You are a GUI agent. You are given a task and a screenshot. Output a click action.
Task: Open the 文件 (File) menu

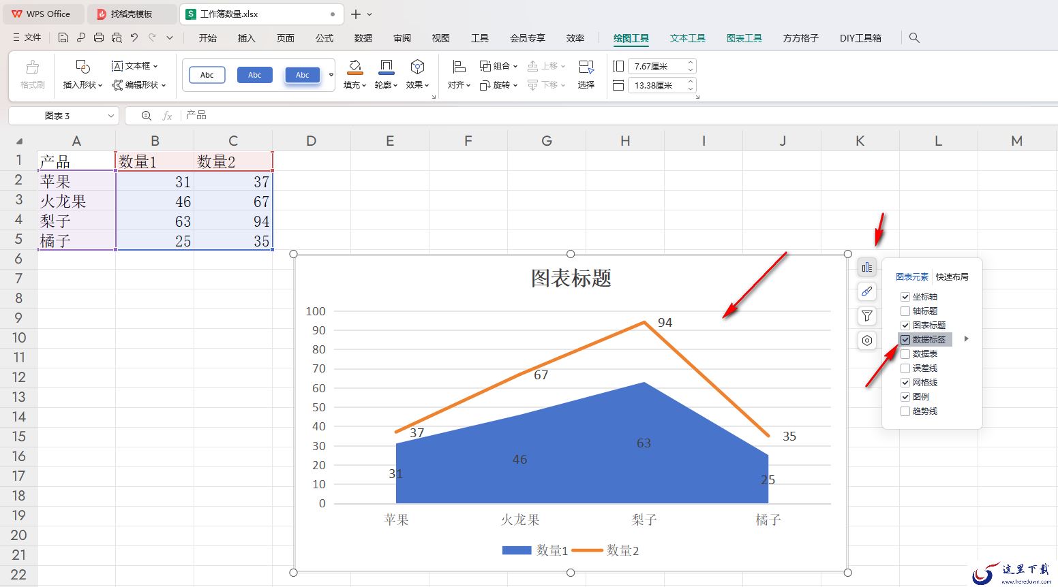27,38
